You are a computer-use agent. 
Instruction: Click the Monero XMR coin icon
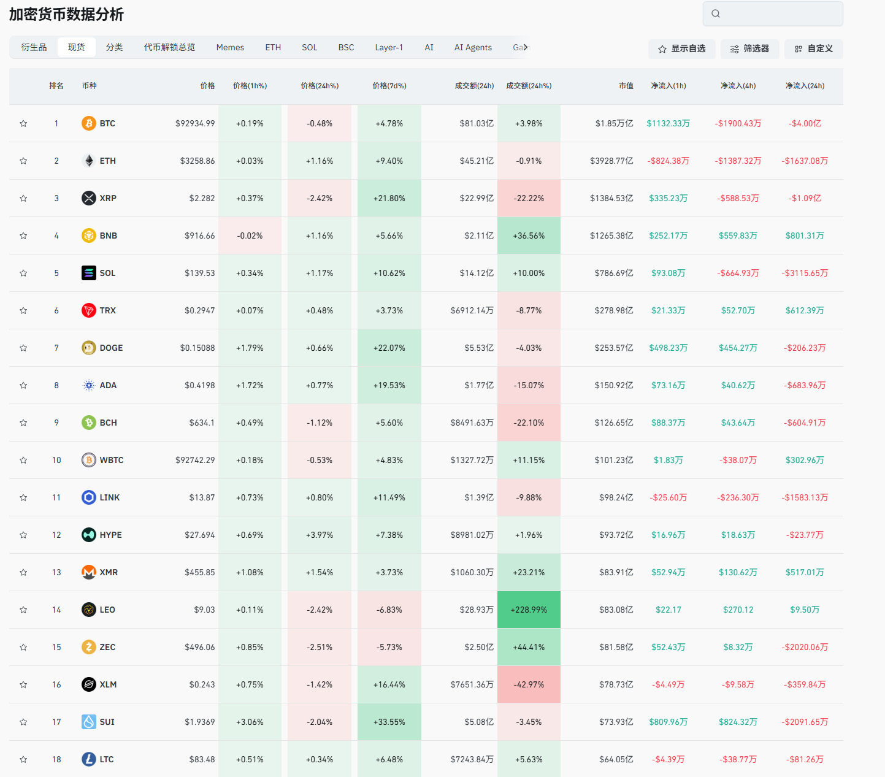click(x=89, y=572)
